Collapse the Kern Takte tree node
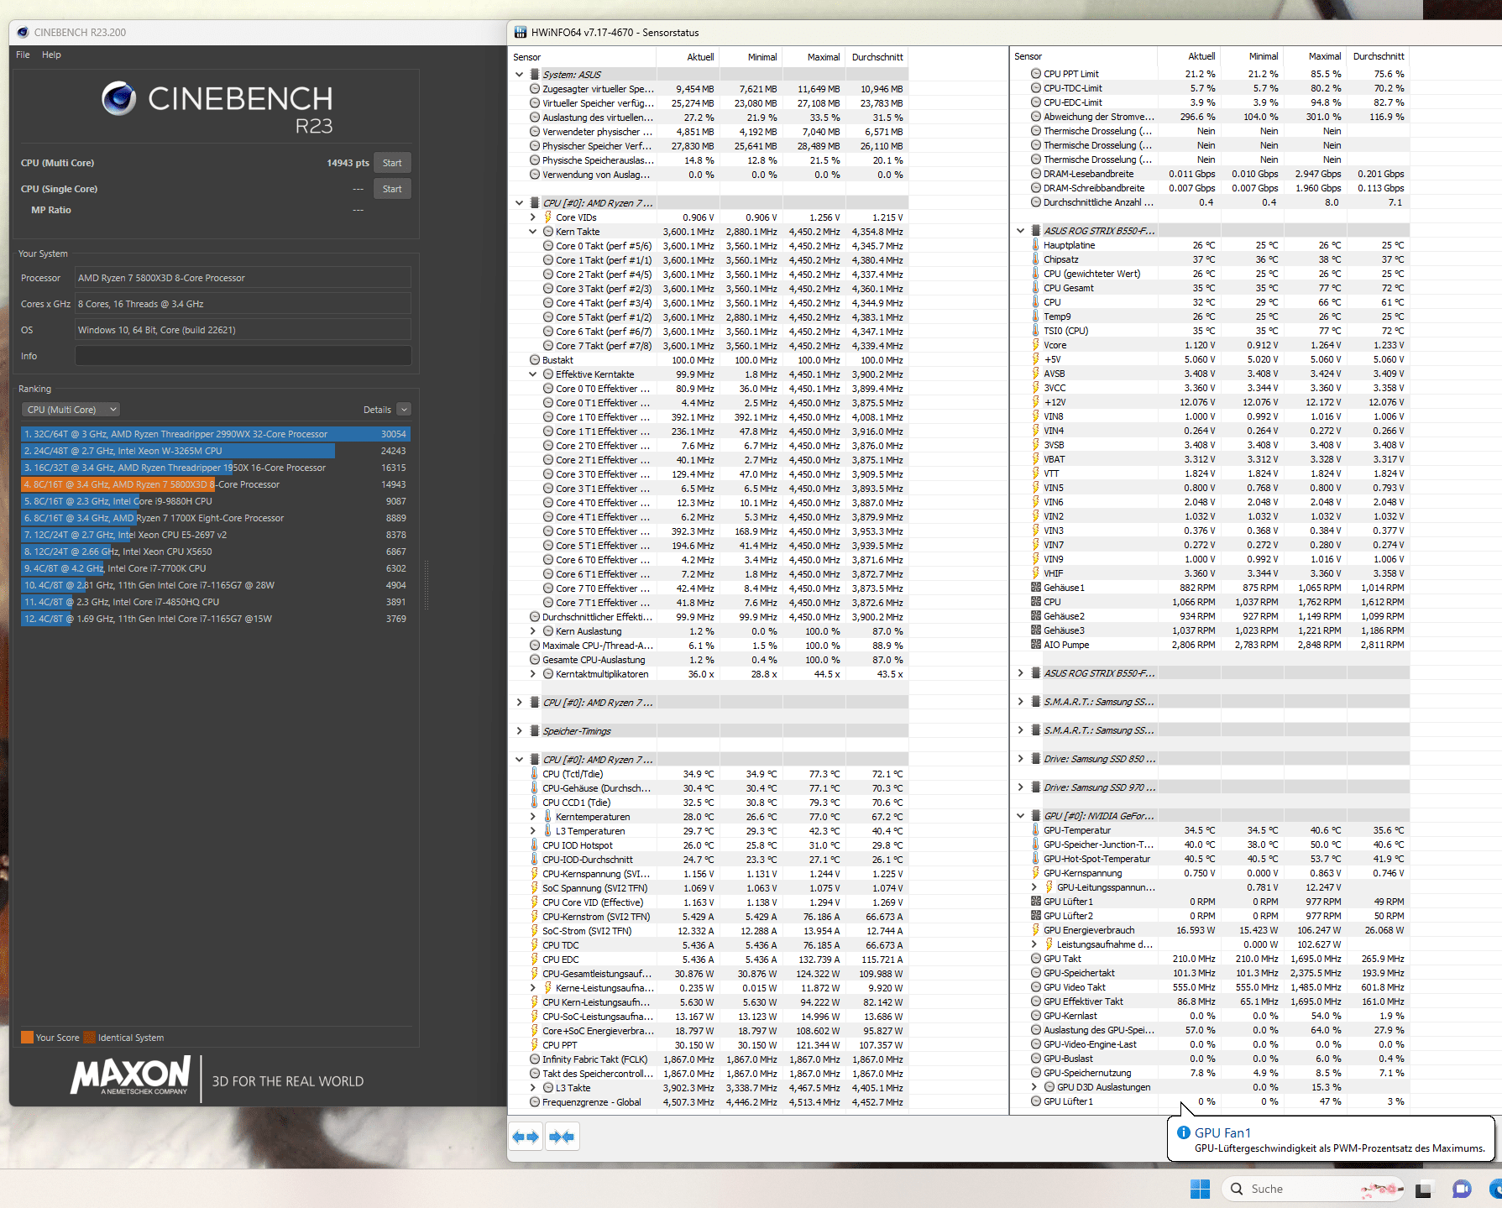 [532, 232]
